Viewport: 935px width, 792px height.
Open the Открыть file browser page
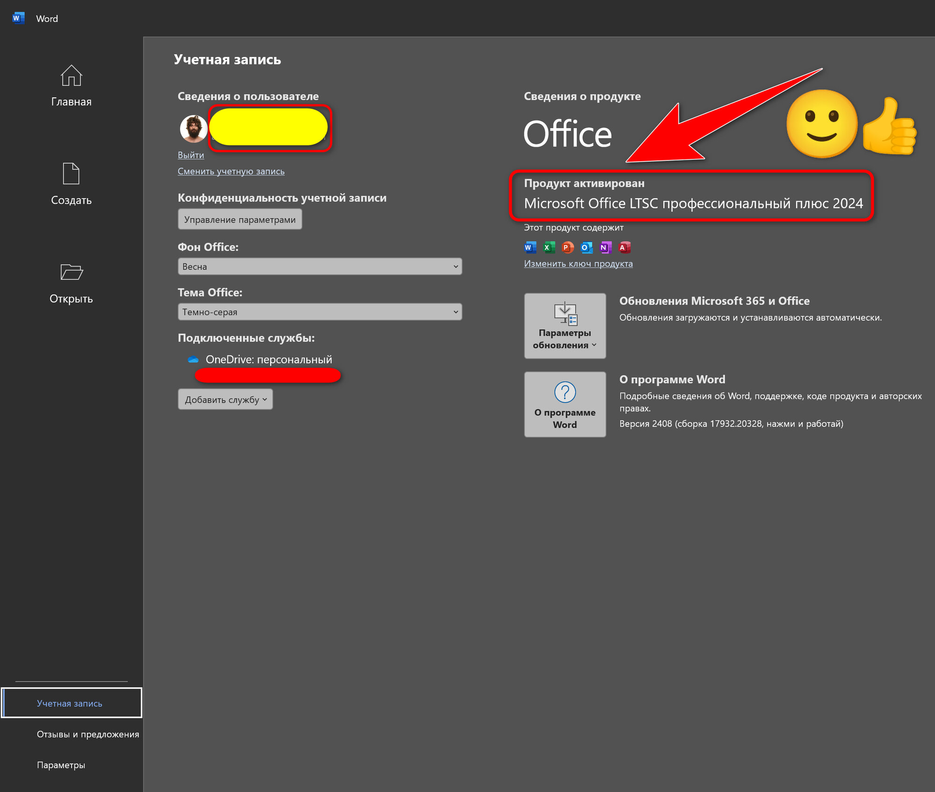click(72, 283)
